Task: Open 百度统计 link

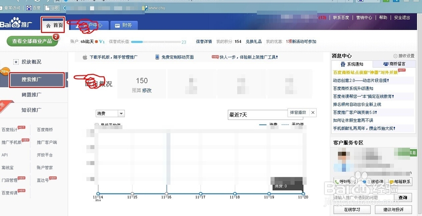Action: (9, 130)
